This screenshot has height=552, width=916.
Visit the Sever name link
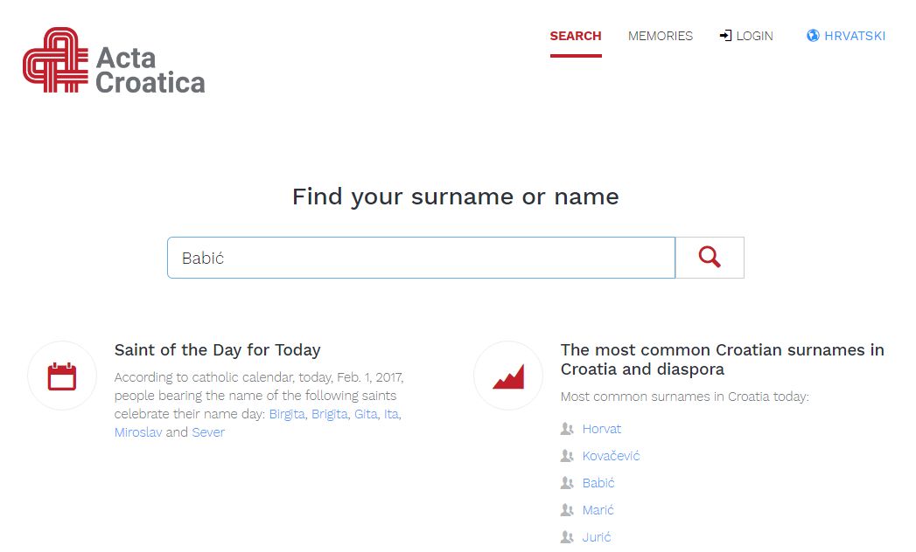pos(208,432)
